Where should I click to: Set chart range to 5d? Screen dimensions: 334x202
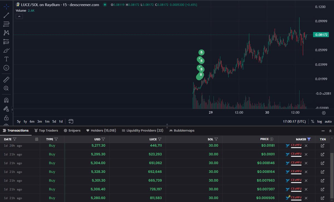tap(54, 121)
